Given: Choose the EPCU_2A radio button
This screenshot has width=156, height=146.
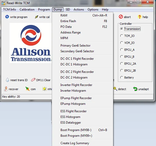Looking at the screenshot, I should 122,64.
